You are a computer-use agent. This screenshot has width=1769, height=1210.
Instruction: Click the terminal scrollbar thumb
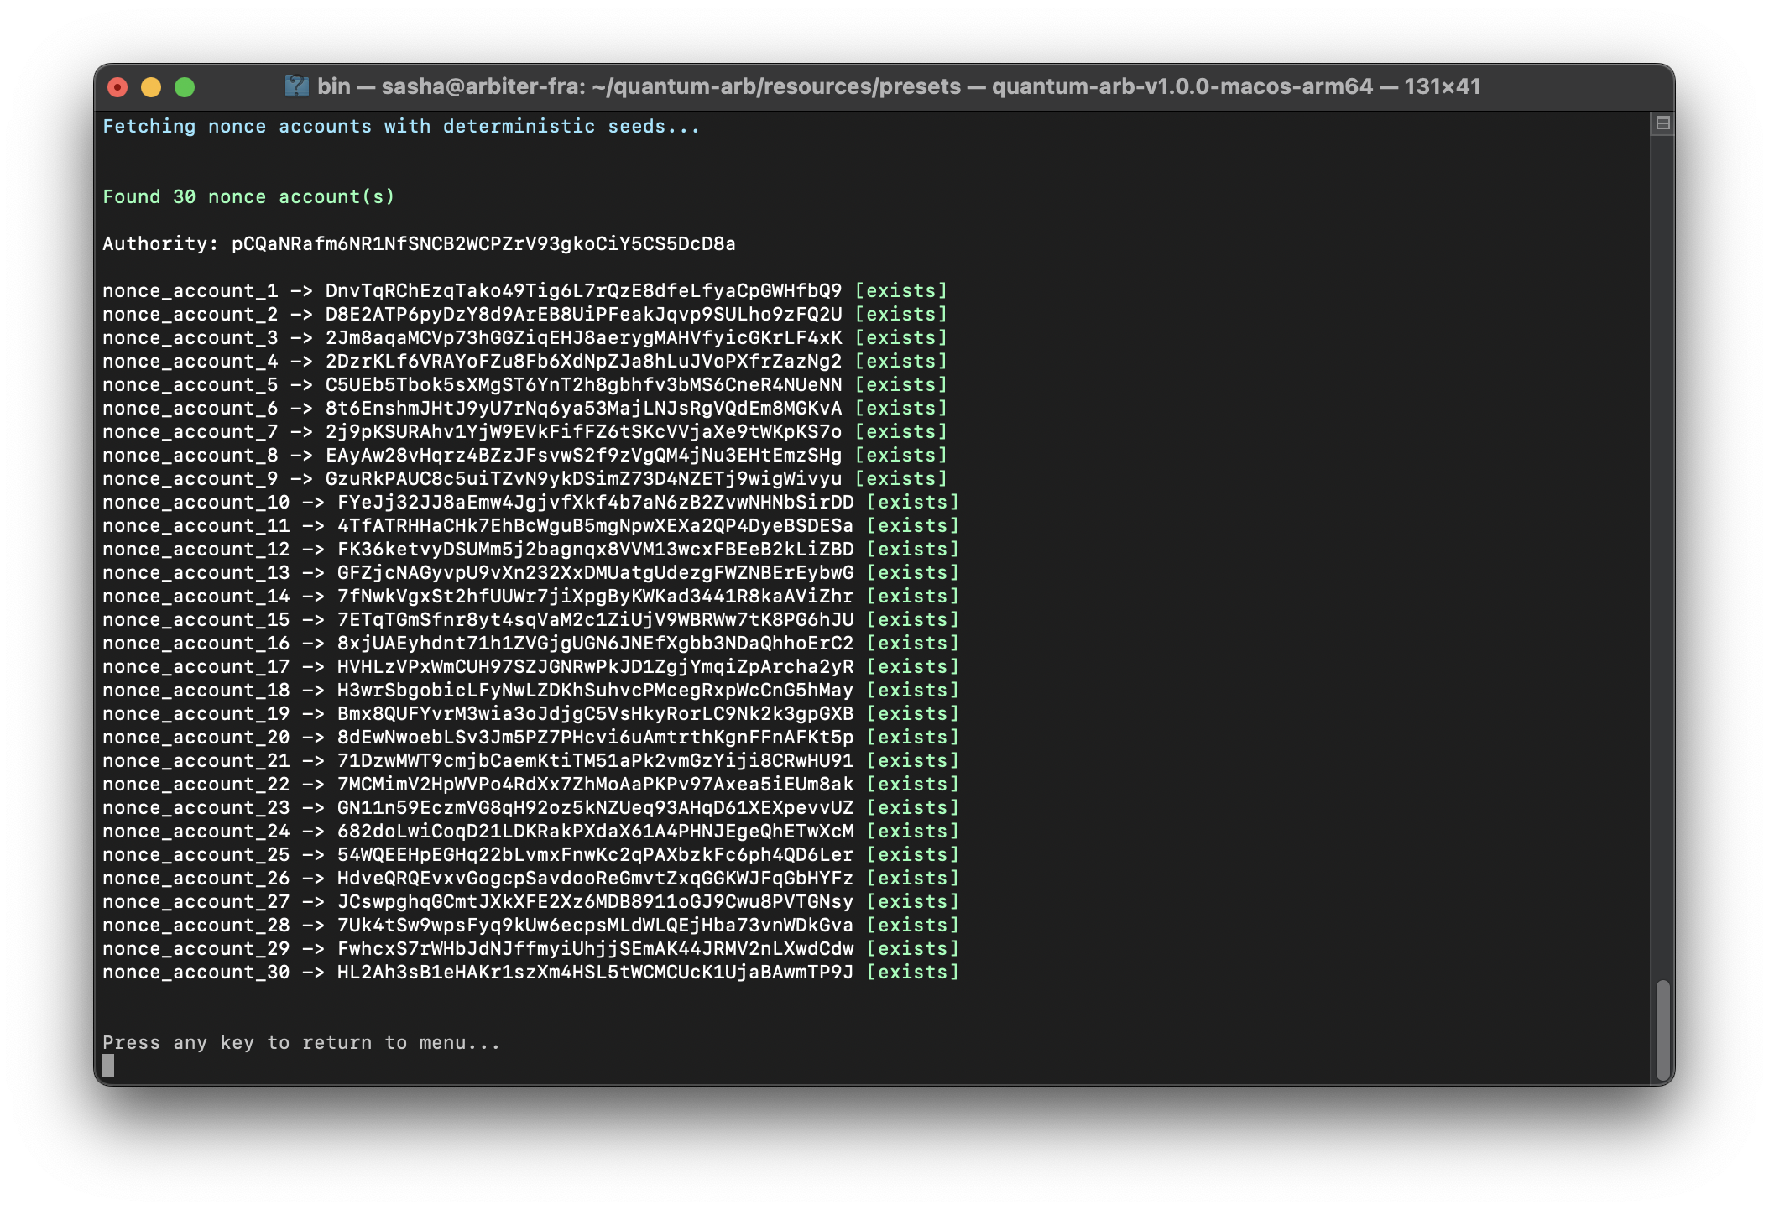coord(1662,1029)
